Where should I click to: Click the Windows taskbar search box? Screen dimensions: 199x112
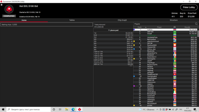(28, 109)
